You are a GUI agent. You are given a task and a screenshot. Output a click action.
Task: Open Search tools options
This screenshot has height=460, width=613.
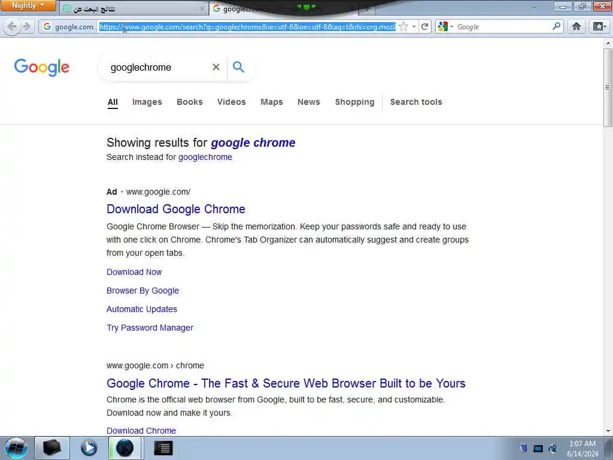click(x=416, y=102)
